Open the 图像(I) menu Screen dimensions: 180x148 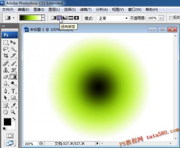[39, 10]
